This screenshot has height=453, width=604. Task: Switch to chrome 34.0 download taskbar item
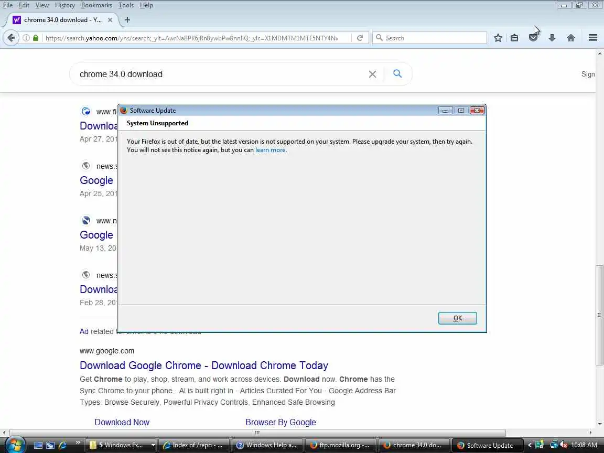coord(414,445)
